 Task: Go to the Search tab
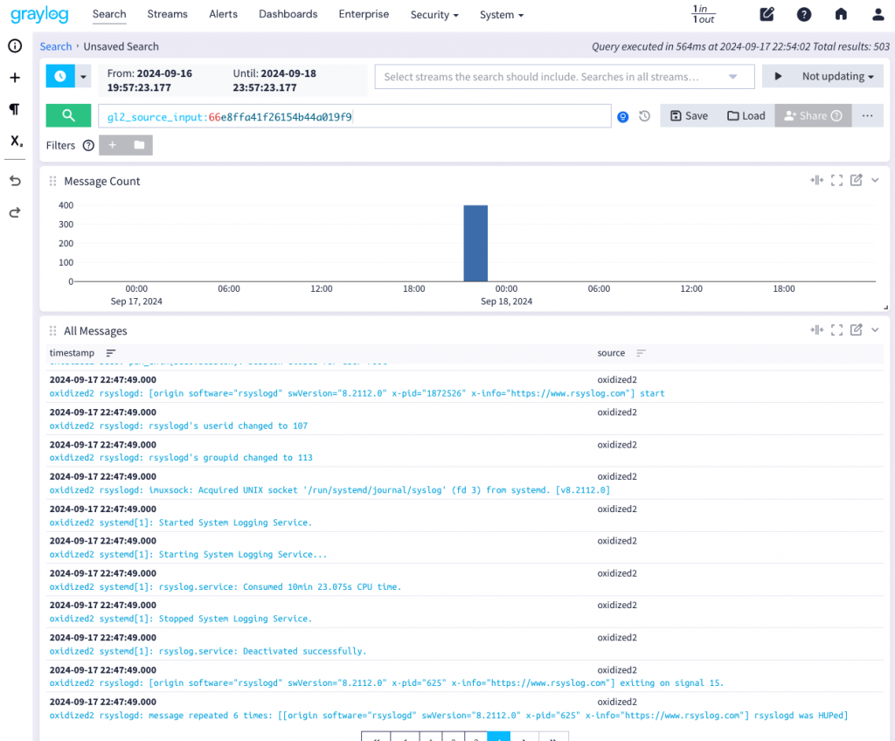coord(109,14)
